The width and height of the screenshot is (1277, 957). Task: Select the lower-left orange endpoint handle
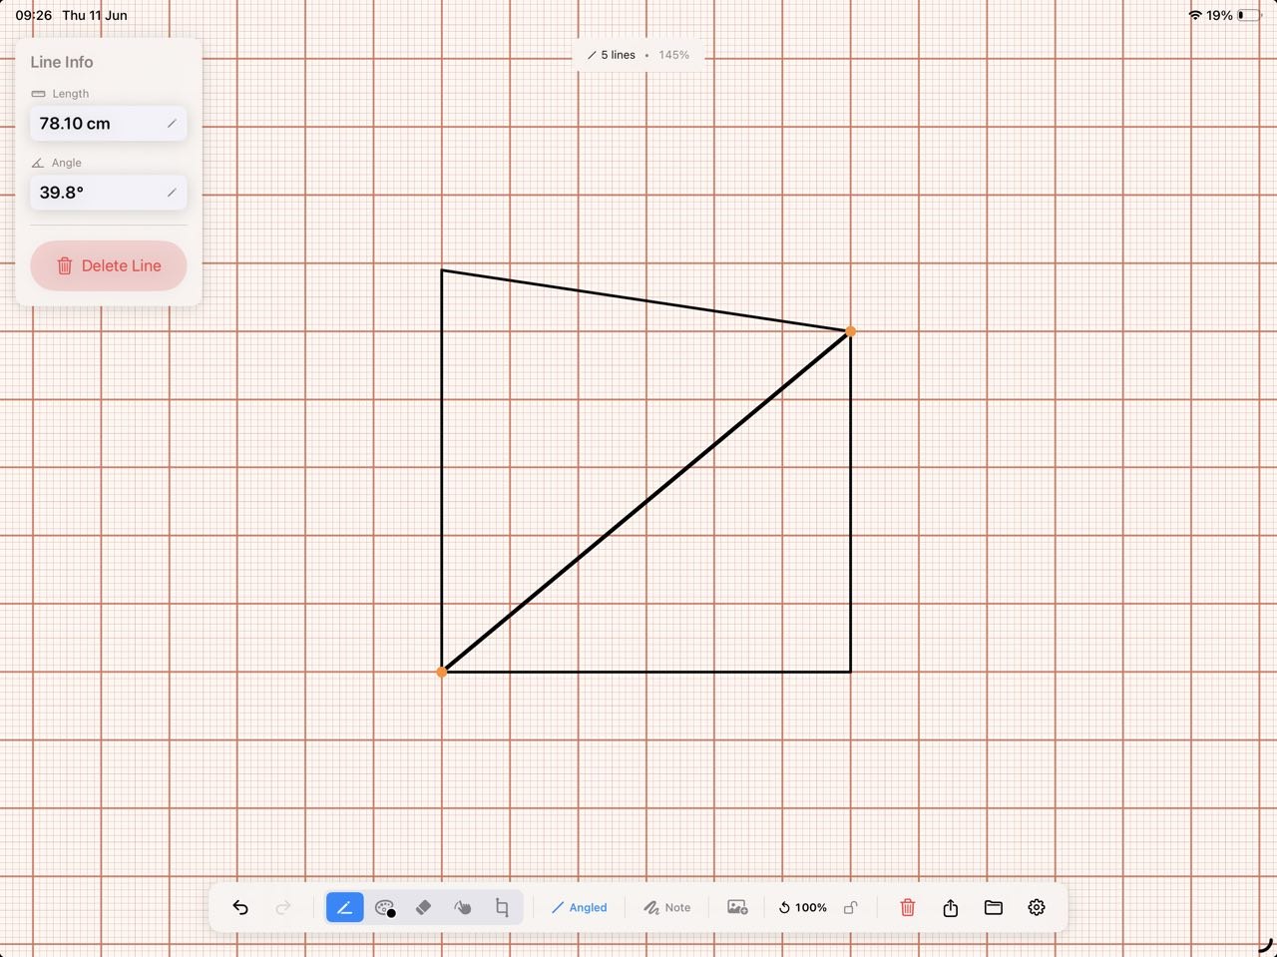click(442, 672)
